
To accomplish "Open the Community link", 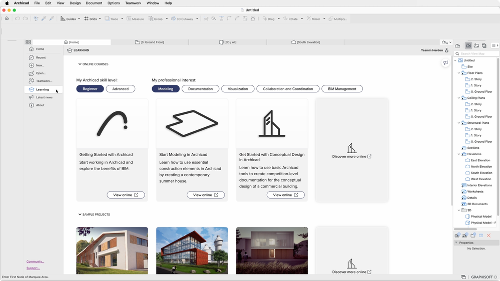I will [35, 262].
